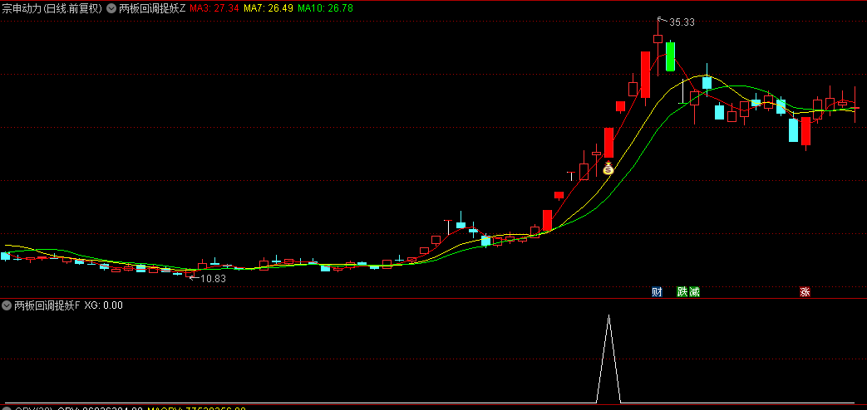
Task: Click the money bag signal icon on chart
Action: (x=608, y=168)
